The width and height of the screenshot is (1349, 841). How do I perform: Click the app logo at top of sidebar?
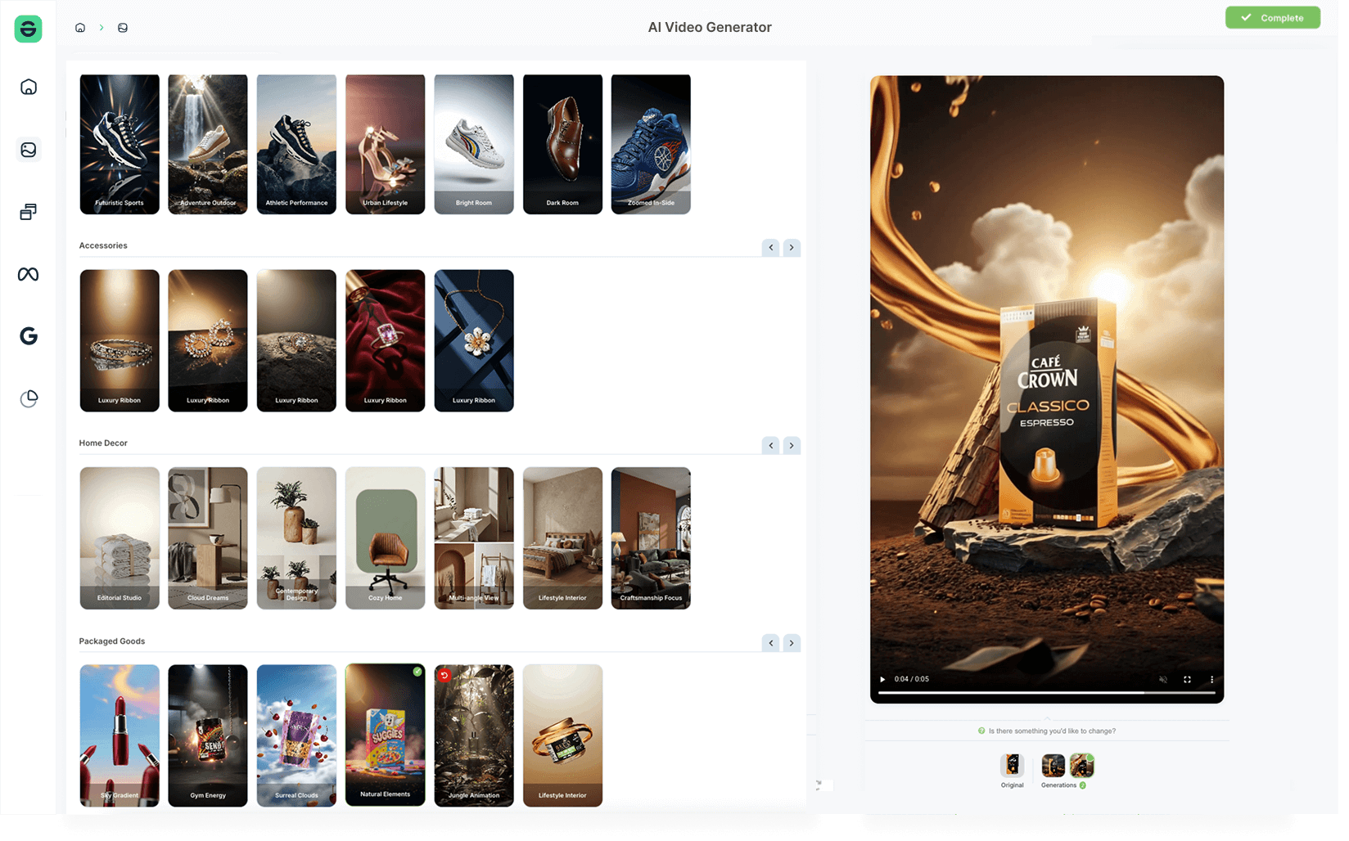(x=27, y=29)
